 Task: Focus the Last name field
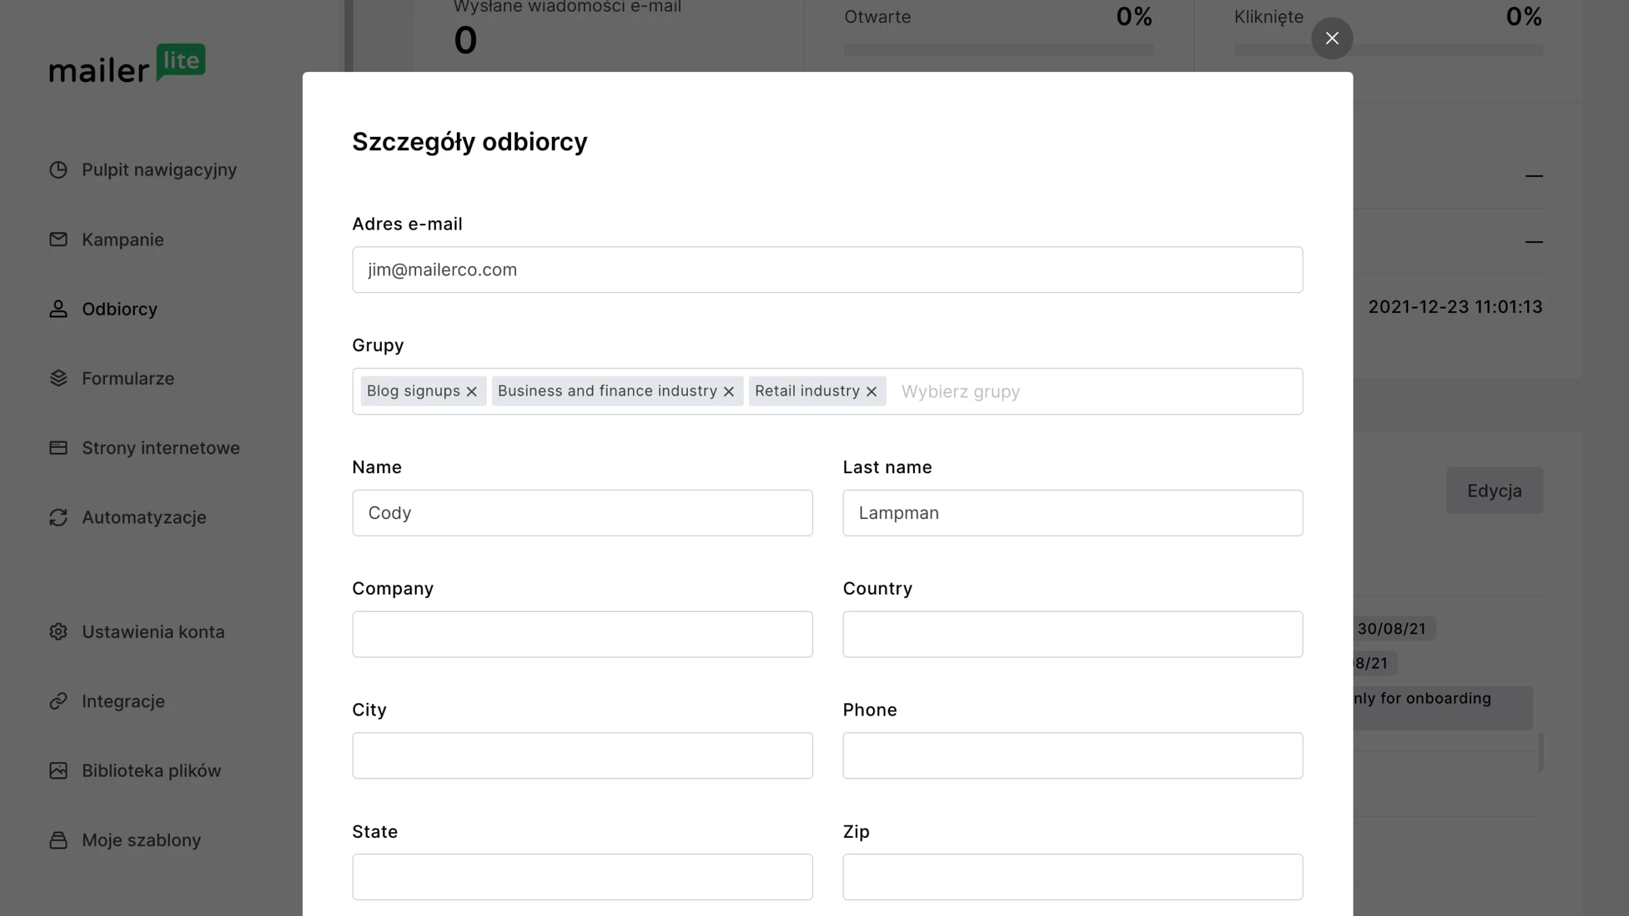1072,513
